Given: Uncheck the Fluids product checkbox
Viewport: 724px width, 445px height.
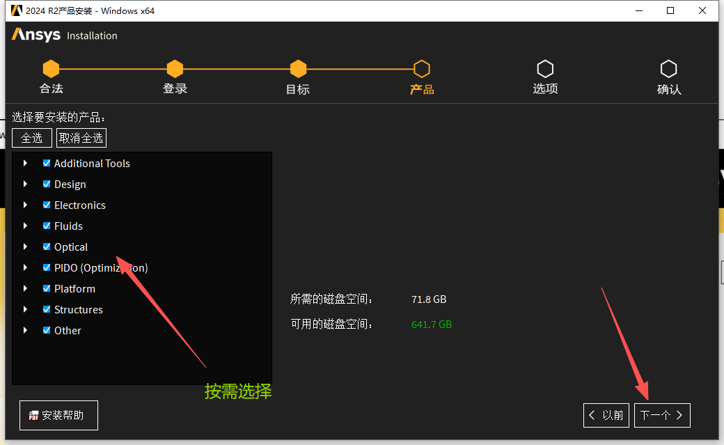Looking at the screenshot, I should pyautogui.click(x=46, y=226).
